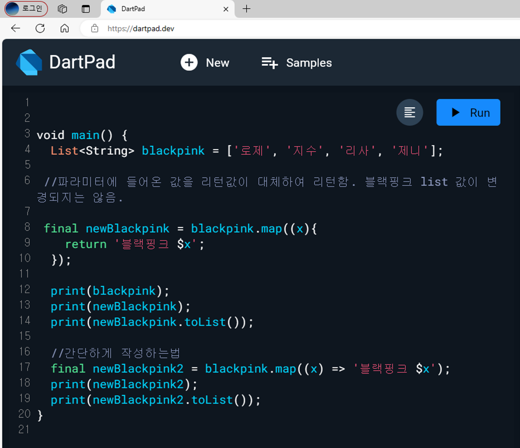Click 'newBlackpink2' variable on line 17
This screenshot has height=448, width=520.
pos(138,369)
